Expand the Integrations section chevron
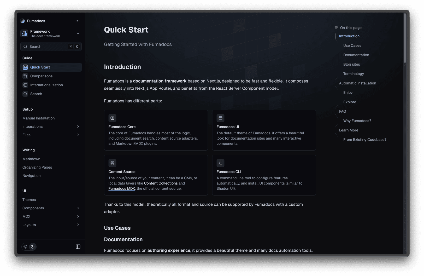Image resolution: width=424 pixels, height=276 pixels. (78, 126)
